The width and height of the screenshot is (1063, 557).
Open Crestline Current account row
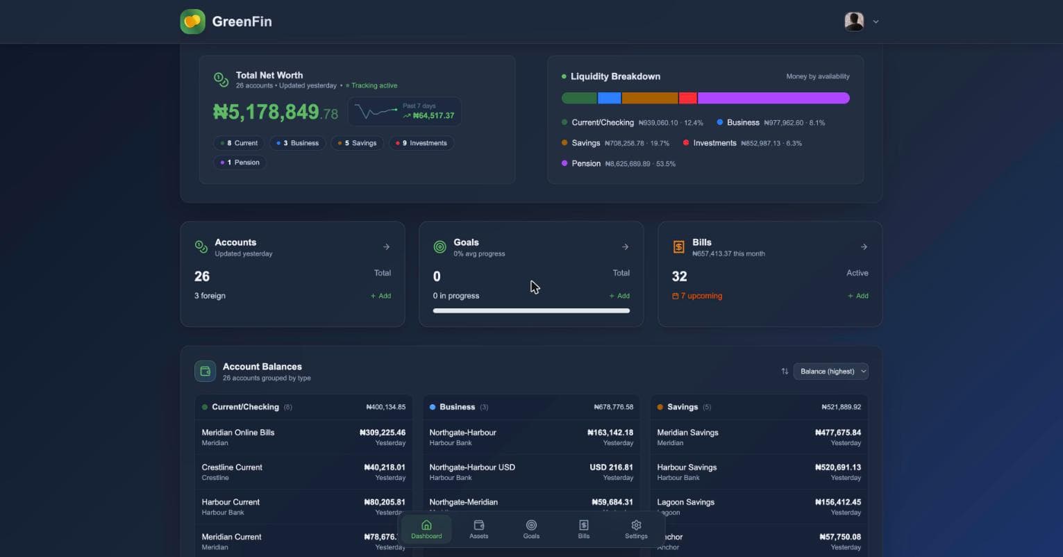303,472
